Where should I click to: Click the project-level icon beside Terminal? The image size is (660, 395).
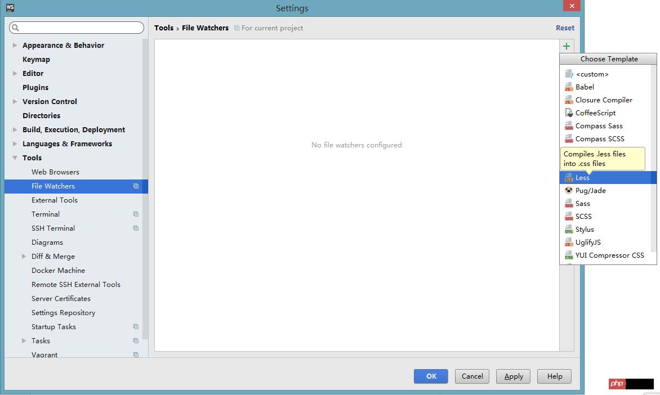[136, 214]
